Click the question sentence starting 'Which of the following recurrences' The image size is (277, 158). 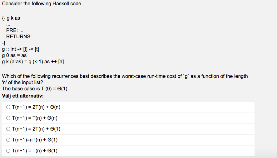(x=125, y=79)
